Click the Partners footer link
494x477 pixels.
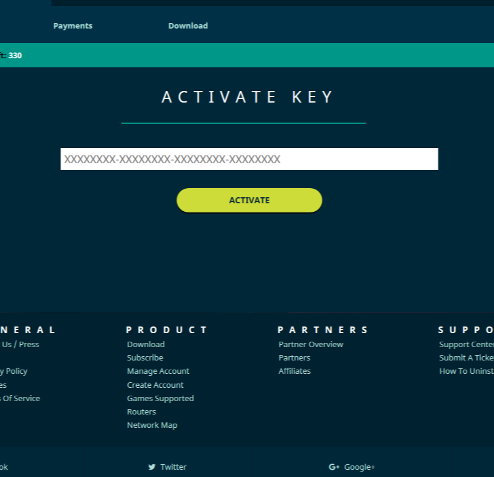tap(294, 357)
